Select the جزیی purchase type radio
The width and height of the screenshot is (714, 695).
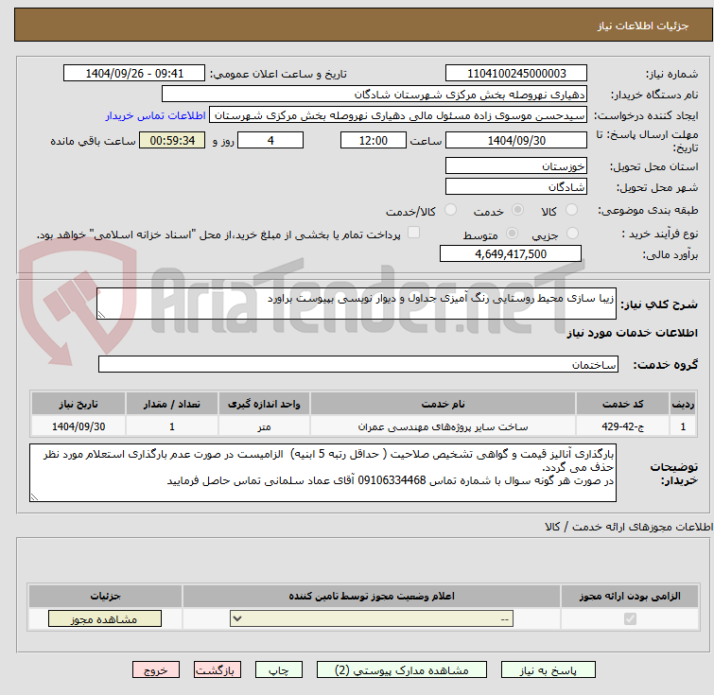(x=572, y=234)
